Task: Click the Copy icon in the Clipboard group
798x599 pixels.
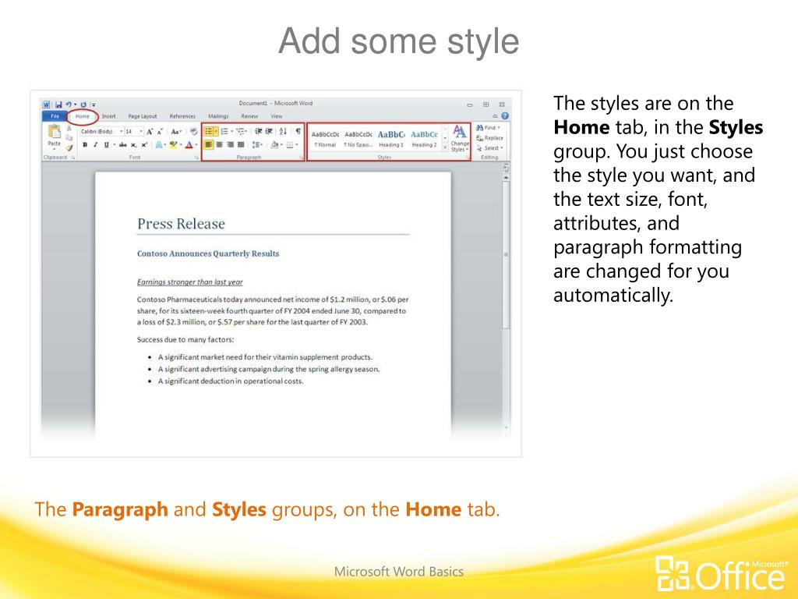Action: [69, 137]
